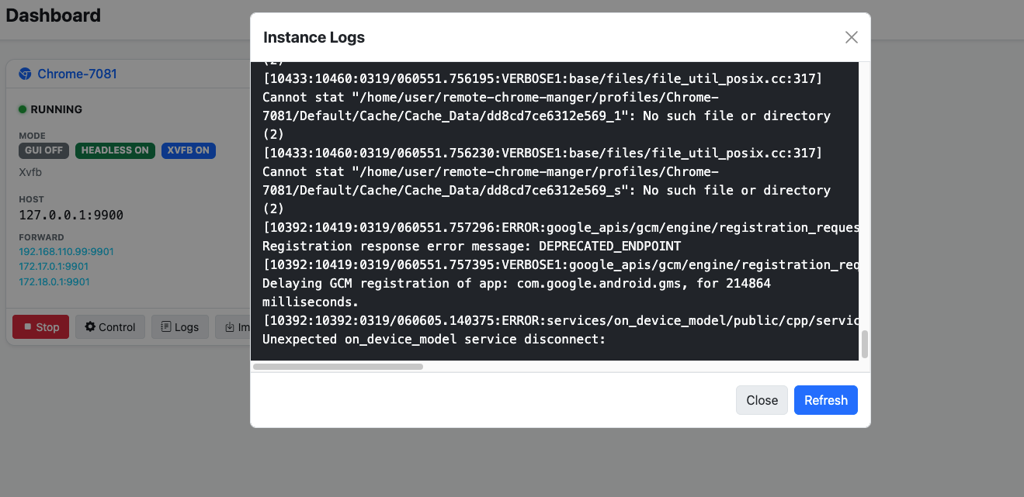The width and height of the screenshot is (1024, 497).
Task: Click the DEPRECATED_ENDPOINT log line
Action: click(471, 247)
